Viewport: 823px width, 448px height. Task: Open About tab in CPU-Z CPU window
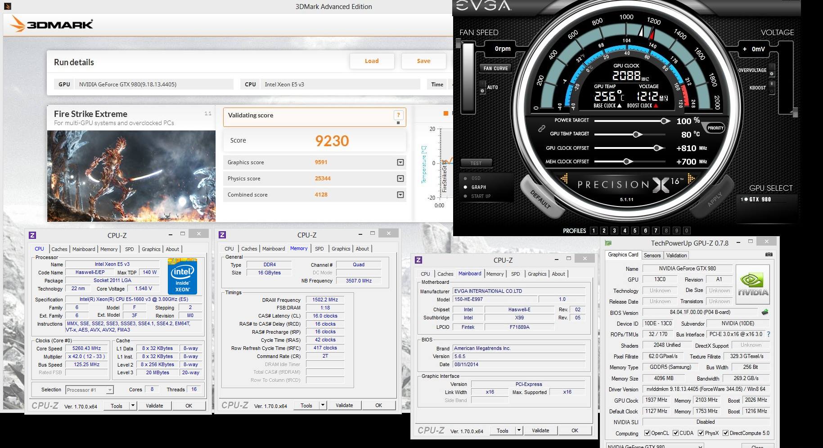172,249
